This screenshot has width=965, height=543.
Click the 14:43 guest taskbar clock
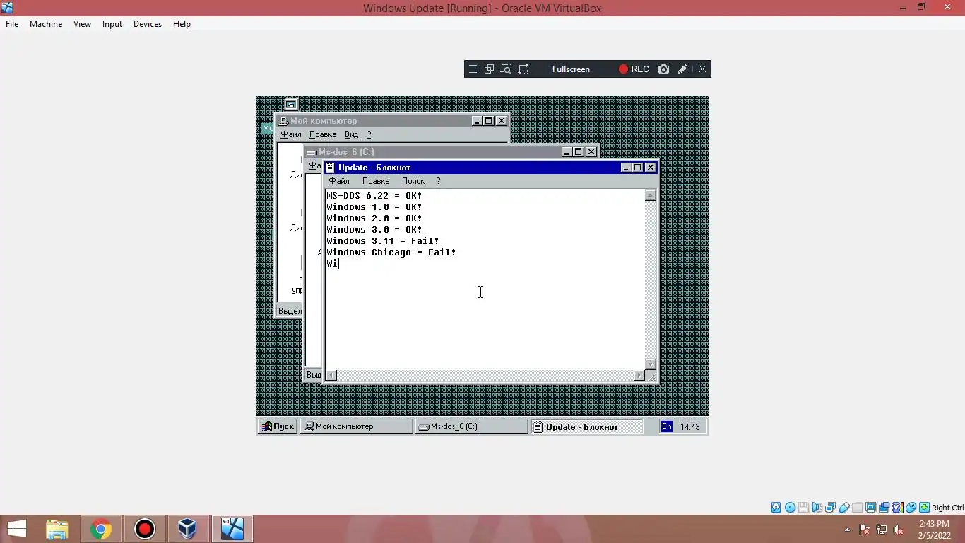coord(690,426)
